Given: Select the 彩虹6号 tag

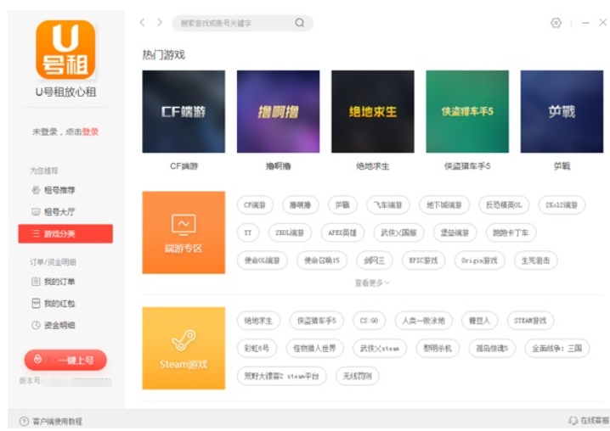Looking at the screenshot, I should pyautogui.click(x=257, y=348).
